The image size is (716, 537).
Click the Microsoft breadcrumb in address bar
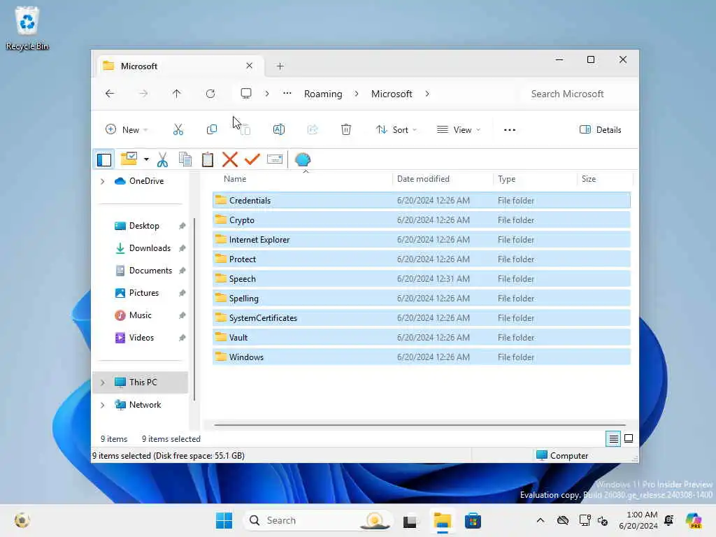pyautogui.click(x=392, y=94)
